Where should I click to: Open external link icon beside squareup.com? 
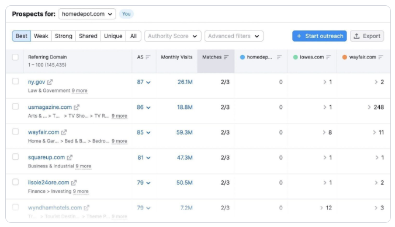(x=70, y=157)
